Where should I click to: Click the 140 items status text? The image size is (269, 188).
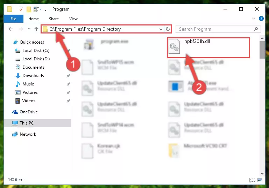17,180
